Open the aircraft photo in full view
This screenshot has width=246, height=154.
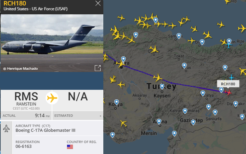98,68
